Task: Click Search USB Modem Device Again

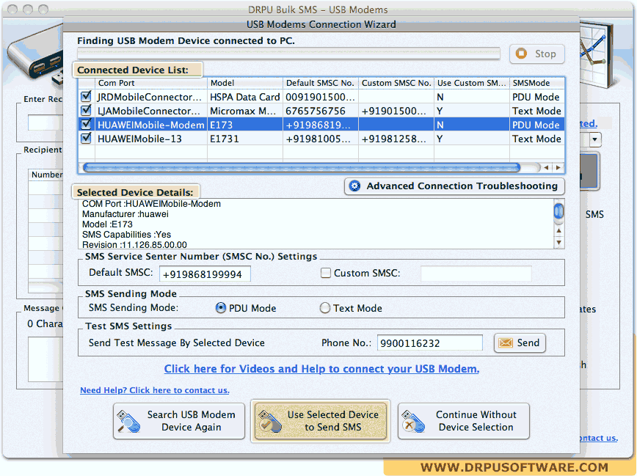Action: pos(179,421)
